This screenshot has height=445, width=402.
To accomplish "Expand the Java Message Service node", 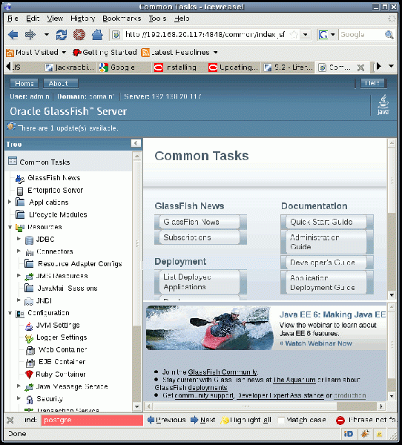I will [x=19, y=386].
